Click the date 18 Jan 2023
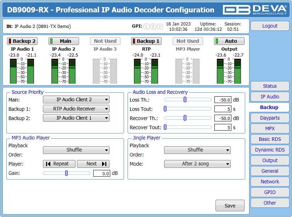Viewport: 292px width, 217px height. 178,24
